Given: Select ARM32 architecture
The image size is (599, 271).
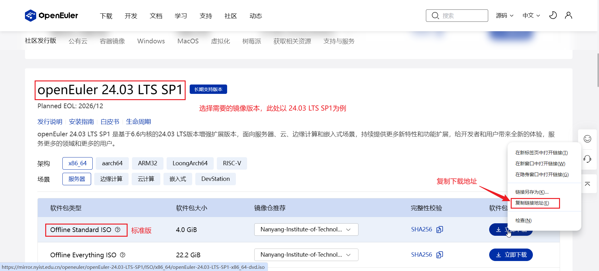Looking at the screenshot, I should point(148,163).
